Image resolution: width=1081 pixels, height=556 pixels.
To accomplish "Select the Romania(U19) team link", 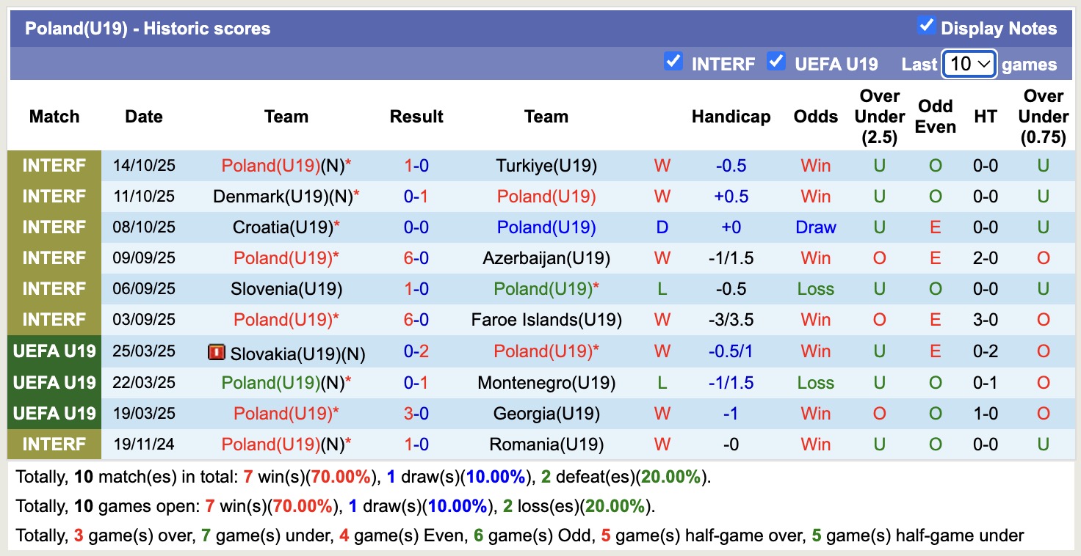I will (546, 445).
